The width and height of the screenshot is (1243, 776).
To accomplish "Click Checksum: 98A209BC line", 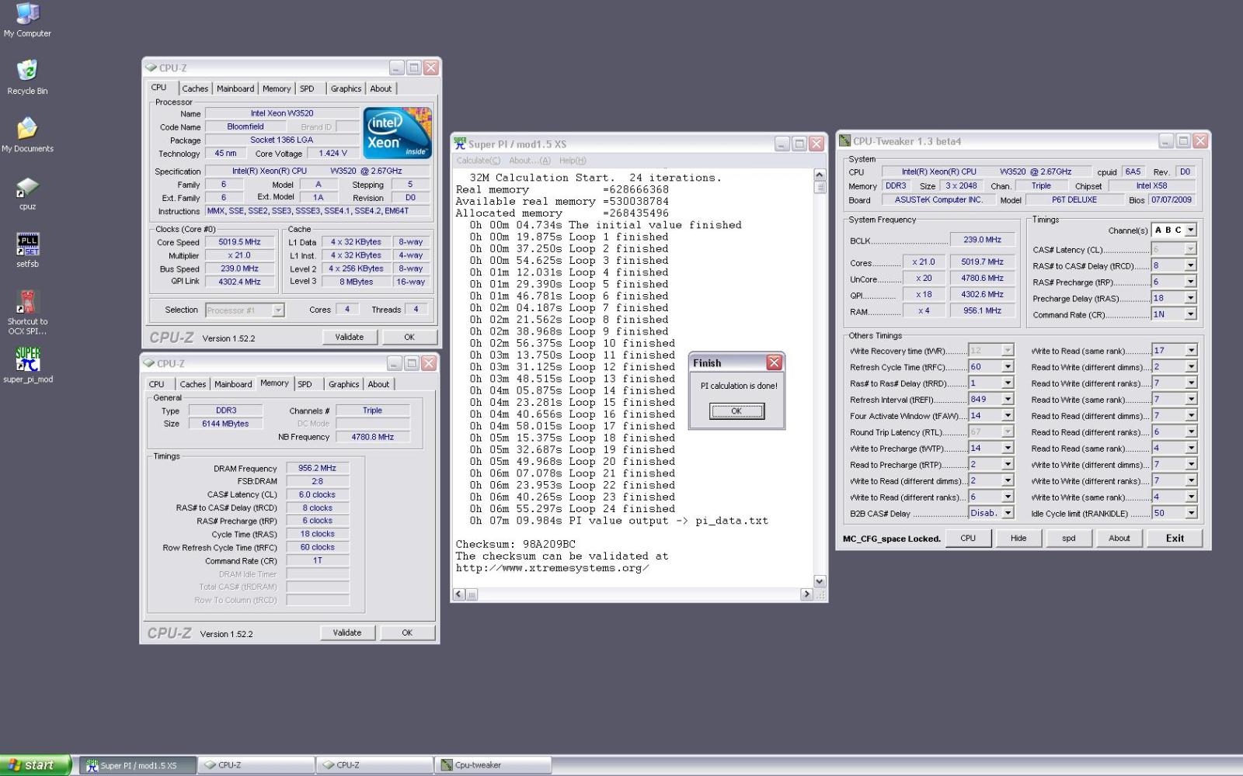I will click(516, 545).
